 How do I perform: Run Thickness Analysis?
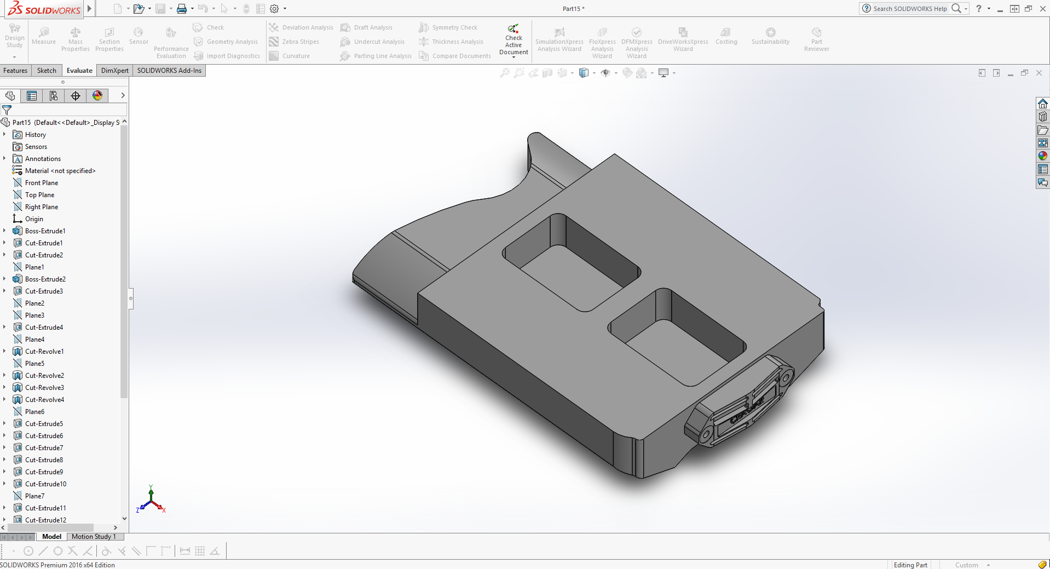451,42
